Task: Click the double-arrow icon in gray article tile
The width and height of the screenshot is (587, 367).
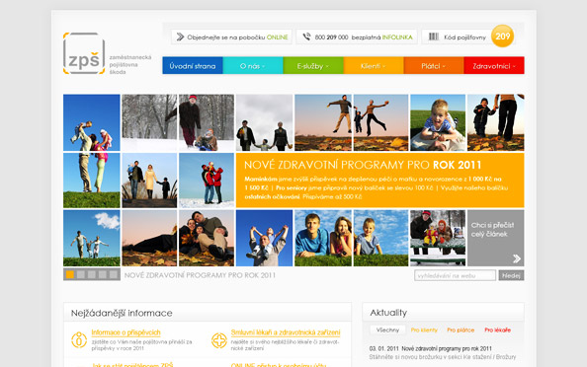Action: [x=517, y=258]
